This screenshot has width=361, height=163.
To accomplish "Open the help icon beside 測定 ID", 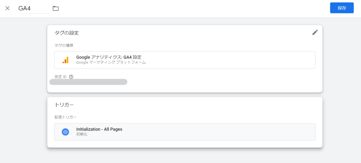I will tap(71, 77).
